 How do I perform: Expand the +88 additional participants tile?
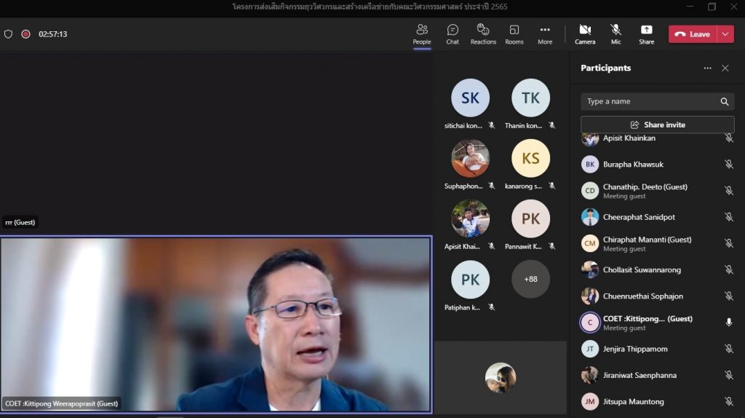click(x=530, y=279)
